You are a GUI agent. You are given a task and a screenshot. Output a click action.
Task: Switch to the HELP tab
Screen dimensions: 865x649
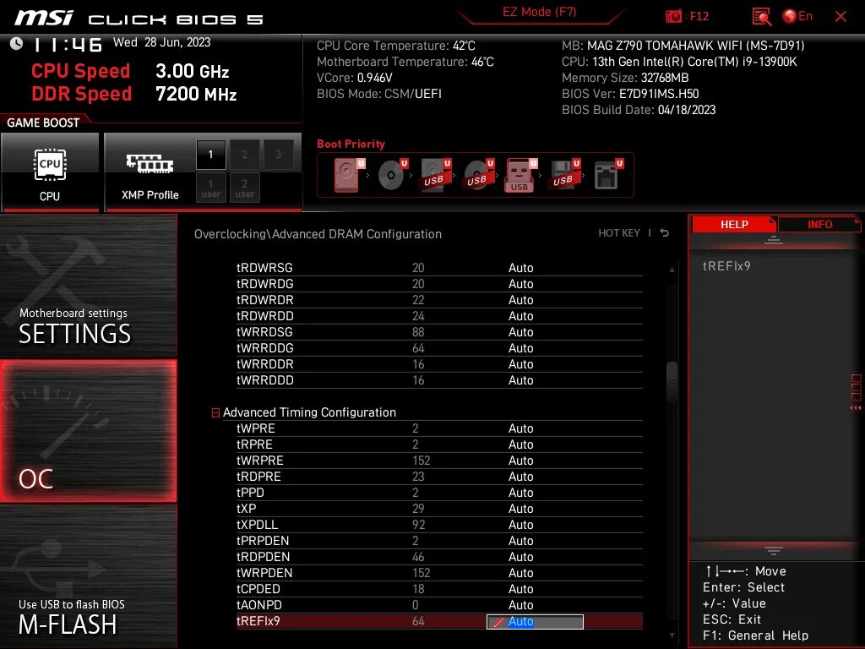click(x=734, y=224)
